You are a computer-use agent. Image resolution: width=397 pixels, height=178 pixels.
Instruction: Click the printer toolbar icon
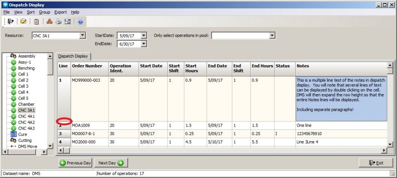pos(59,22)
